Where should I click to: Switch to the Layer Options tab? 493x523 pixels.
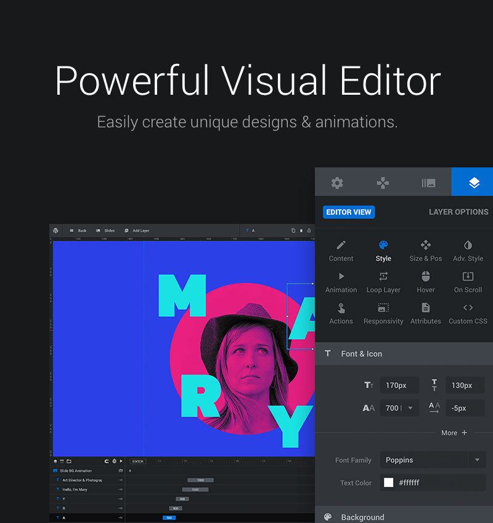[x=458, y=212]
